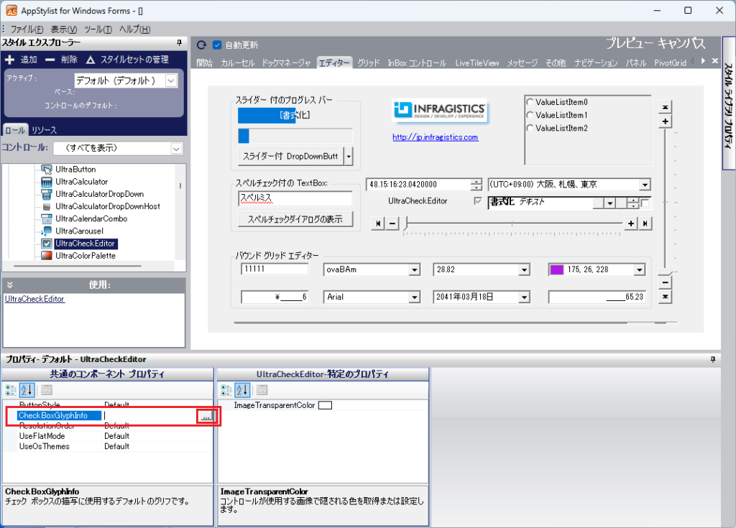This screenshot has height=528, width=736.
Task: Open スタイルセットの管理 triangle icon
Action: pos(91,60)
